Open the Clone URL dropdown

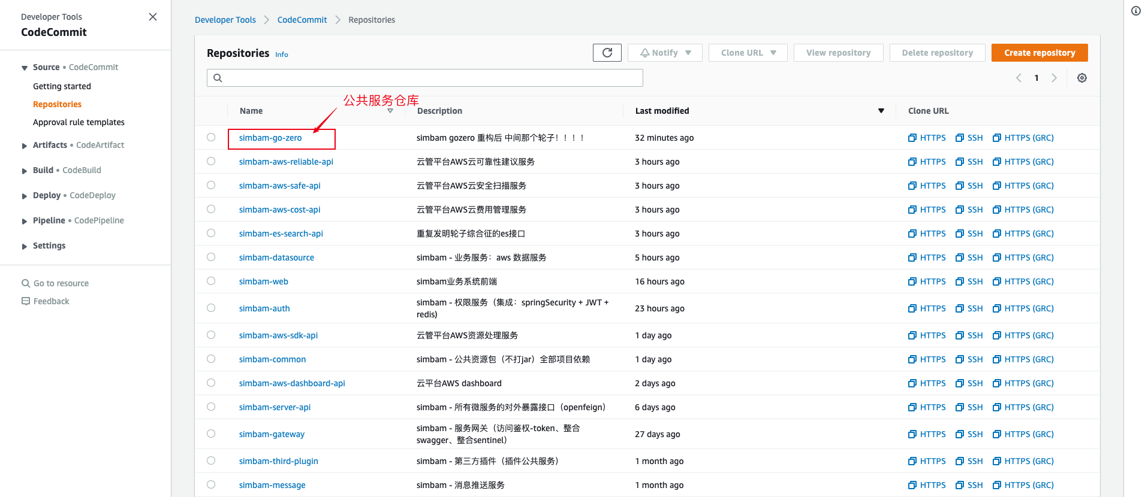tap(748, 53)
